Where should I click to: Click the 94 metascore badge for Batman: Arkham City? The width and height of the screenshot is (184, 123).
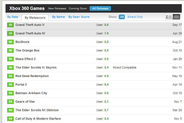pyautogui.click(x=10, y=93)
